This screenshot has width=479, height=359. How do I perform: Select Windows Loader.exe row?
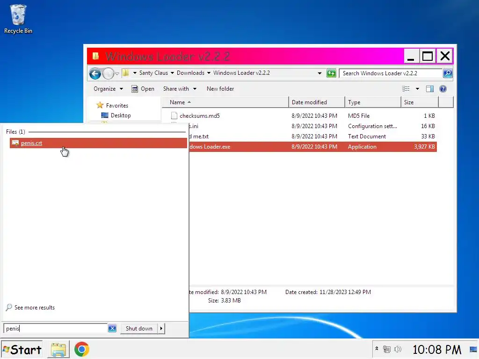click(313, 147)
